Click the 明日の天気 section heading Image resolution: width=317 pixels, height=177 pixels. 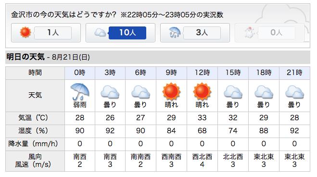pyautogui.click(x=25, y=57)
